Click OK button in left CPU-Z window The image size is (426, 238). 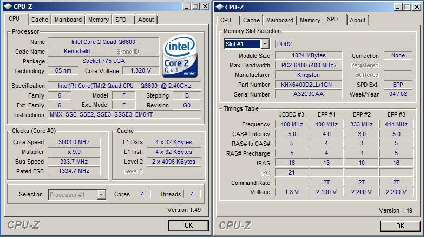(x=188, y=226)
